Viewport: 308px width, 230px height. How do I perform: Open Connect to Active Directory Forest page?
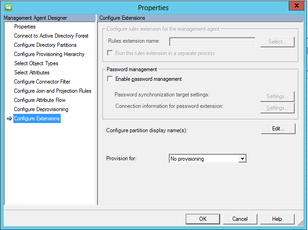pyautogui.click(x=51, y=36)
